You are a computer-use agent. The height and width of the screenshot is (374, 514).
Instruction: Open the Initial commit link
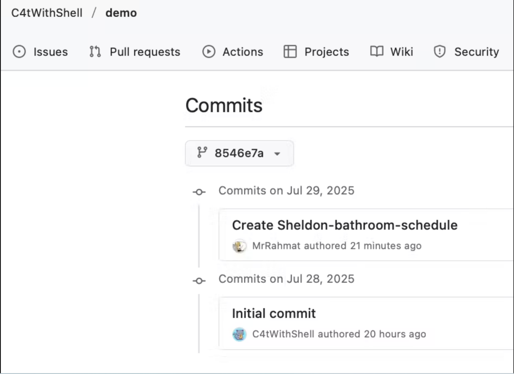pos(274,314)
